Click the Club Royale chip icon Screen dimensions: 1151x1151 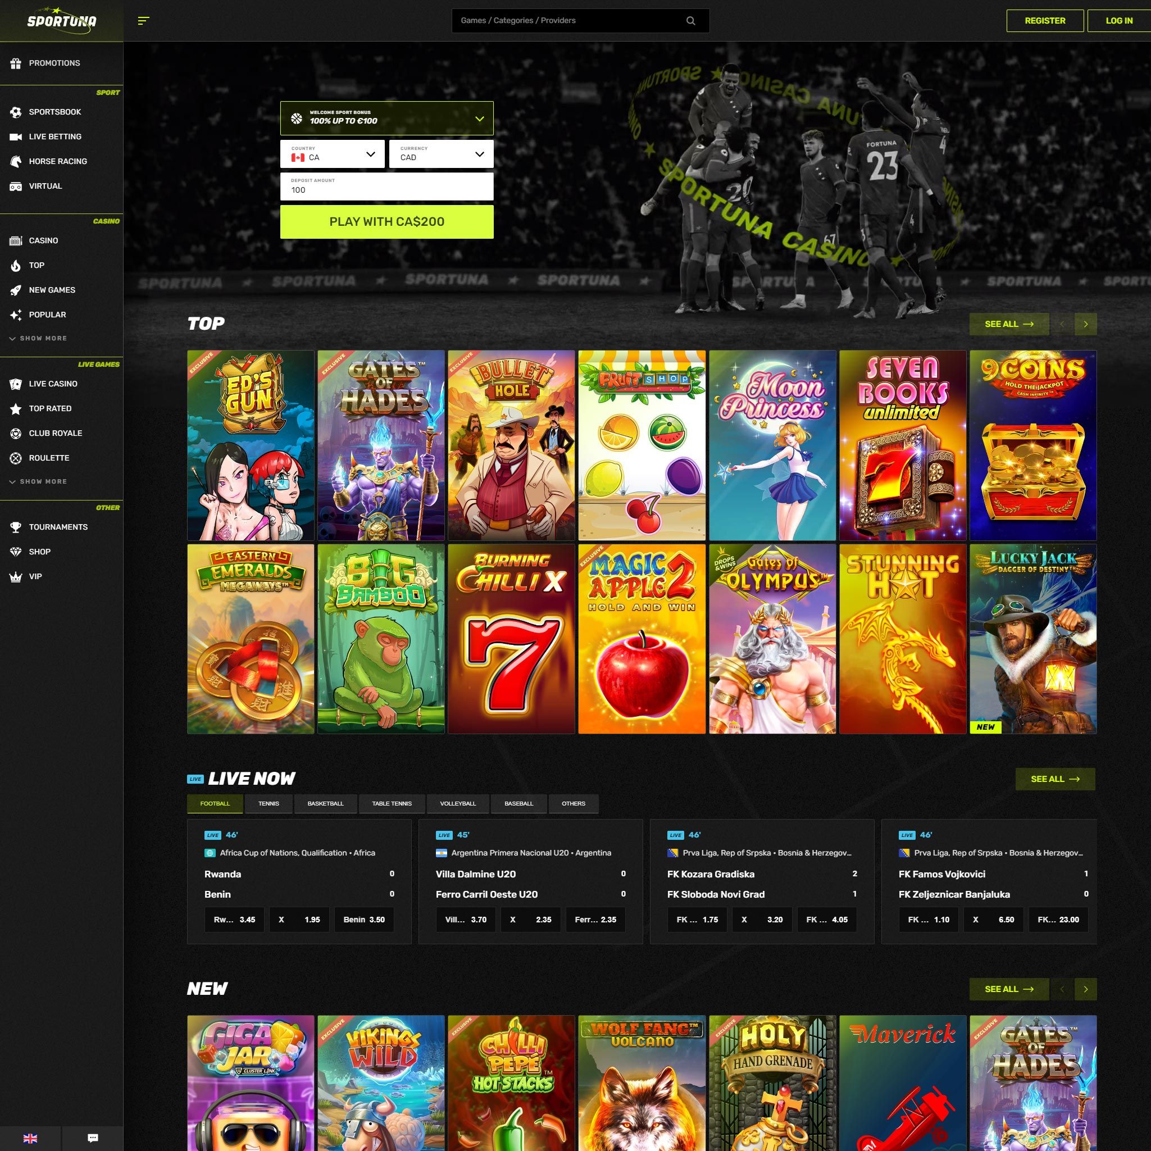click(16, 433)
